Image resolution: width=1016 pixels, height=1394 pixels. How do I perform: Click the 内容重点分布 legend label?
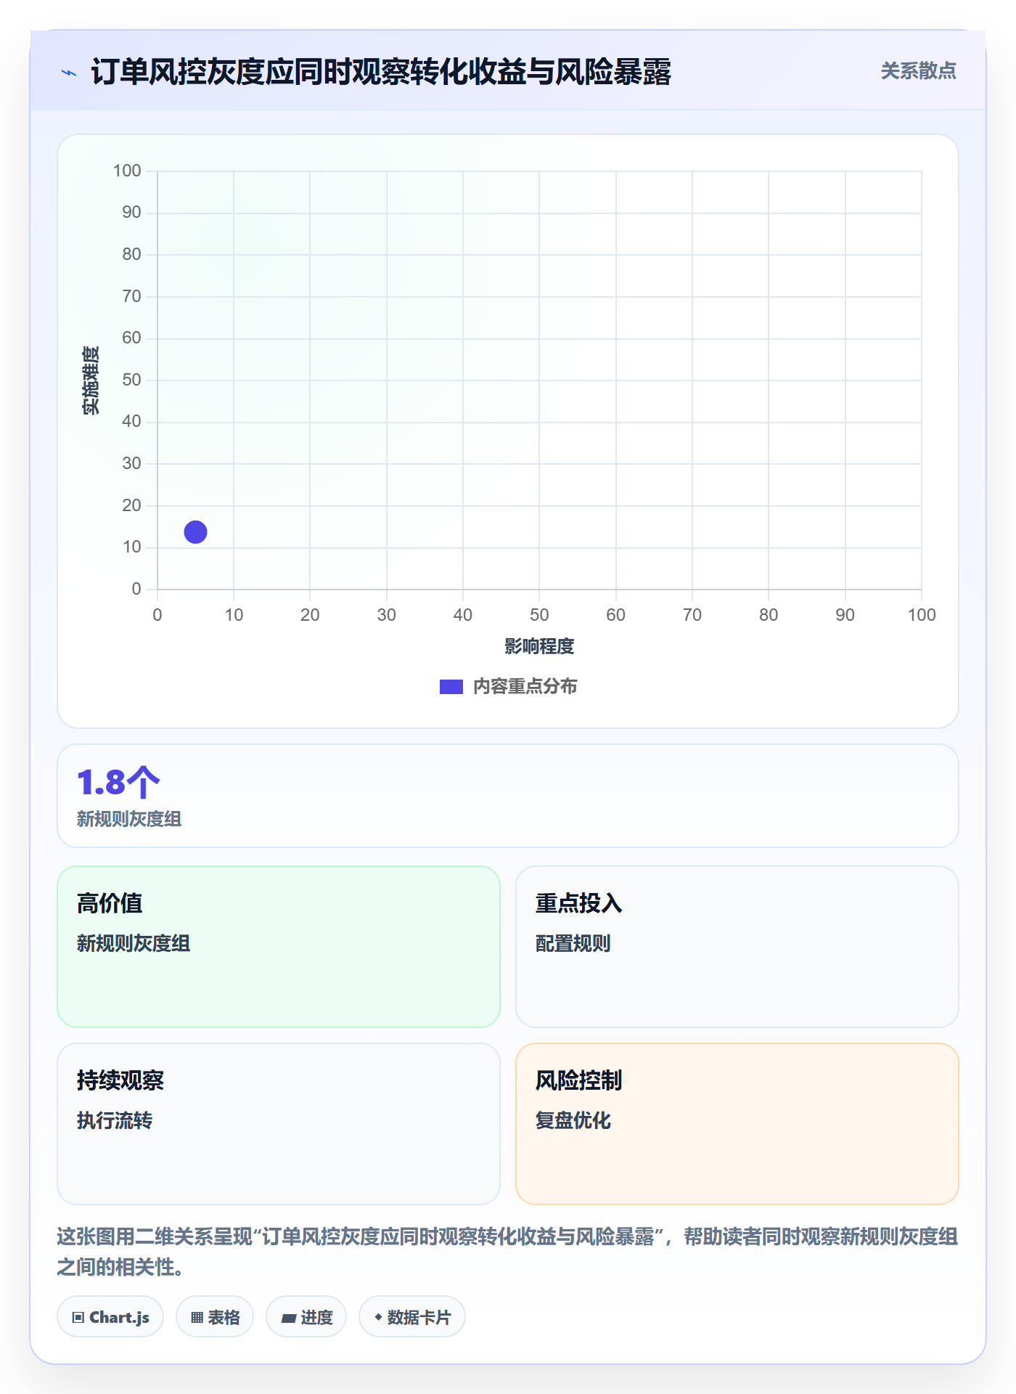525,687
